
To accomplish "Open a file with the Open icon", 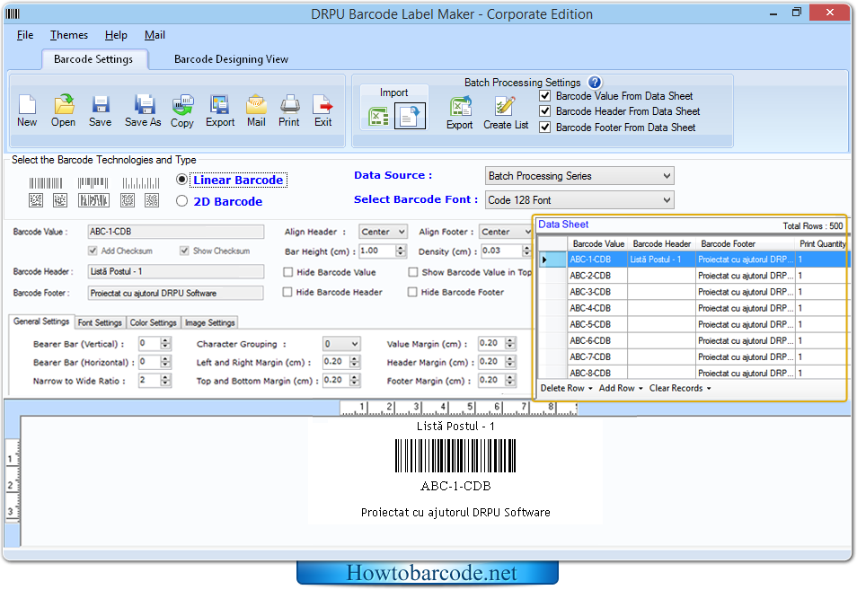I will click(x=64, y=104).
